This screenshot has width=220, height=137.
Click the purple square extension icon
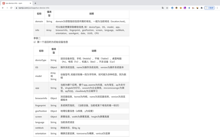click(185, 8)
